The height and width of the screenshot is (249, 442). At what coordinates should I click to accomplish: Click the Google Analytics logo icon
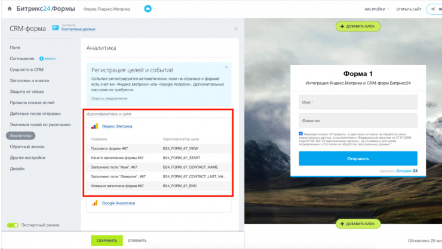pos(95,203)
